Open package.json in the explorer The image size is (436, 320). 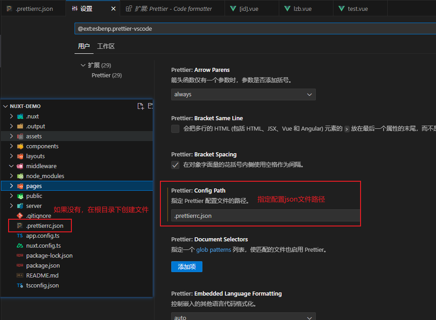[x=43, y=265]
